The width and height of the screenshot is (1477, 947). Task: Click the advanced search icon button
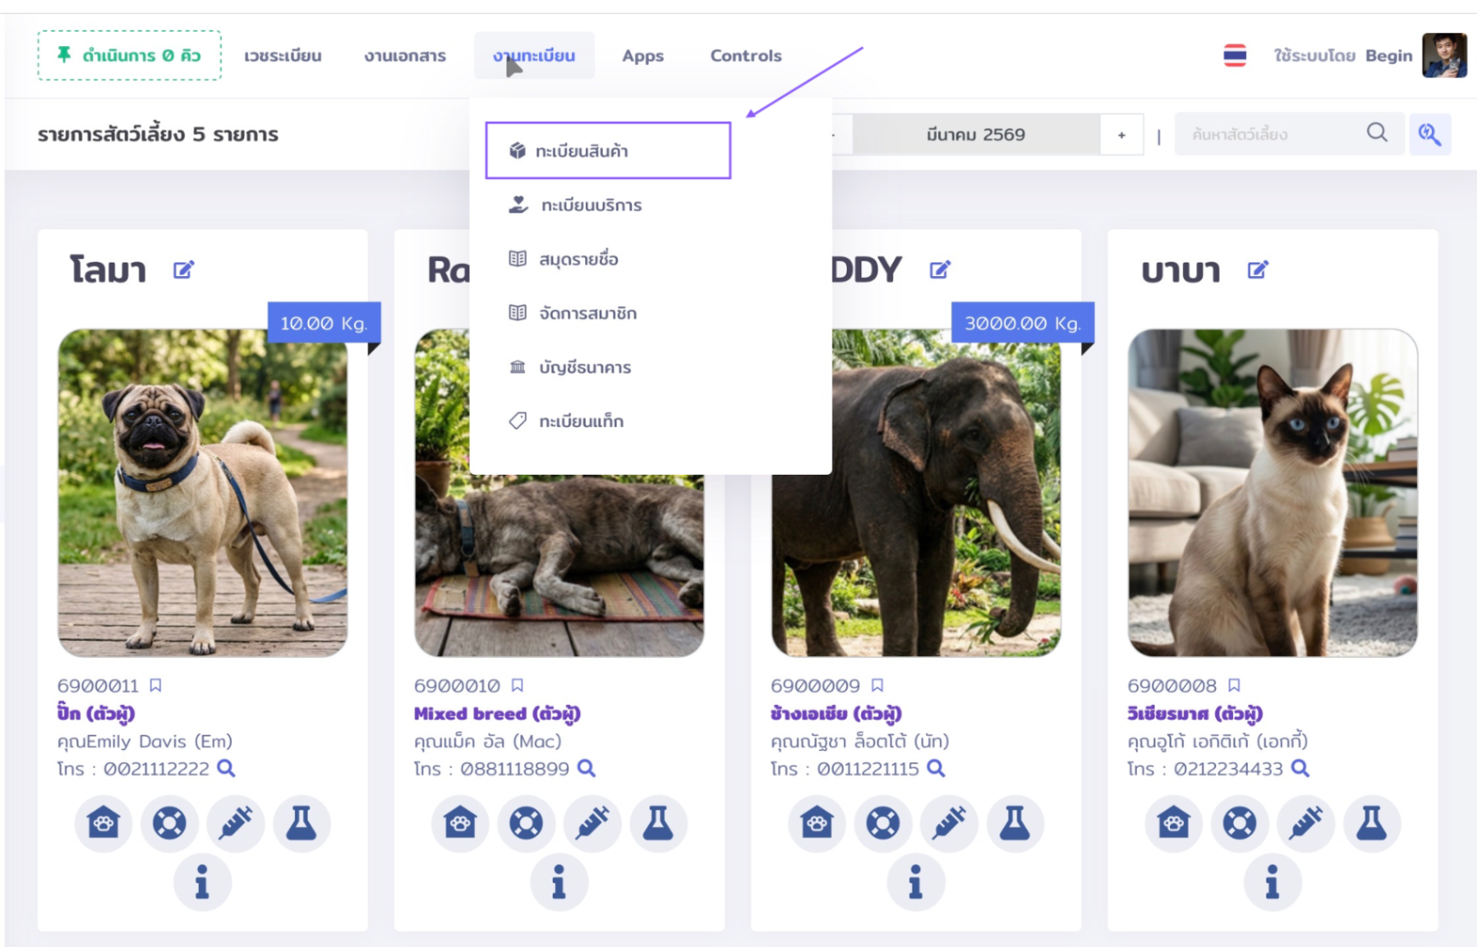1429,134
